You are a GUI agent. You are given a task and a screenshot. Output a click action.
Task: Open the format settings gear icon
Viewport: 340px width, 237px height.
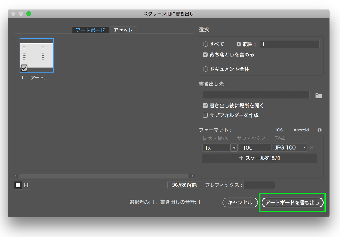coord(319,130)
